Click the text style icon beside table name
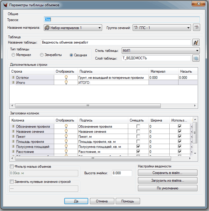 point(196,43)
